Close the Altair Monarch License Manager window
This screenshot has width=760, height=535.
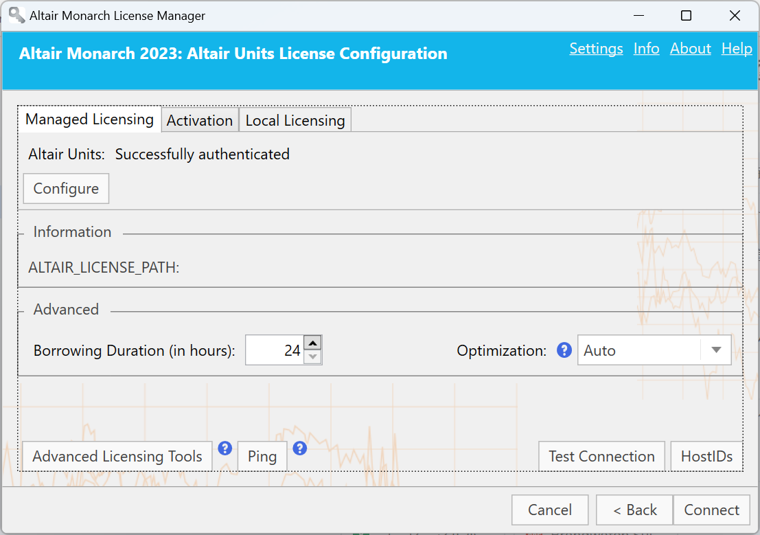click(x=735, y=16)
